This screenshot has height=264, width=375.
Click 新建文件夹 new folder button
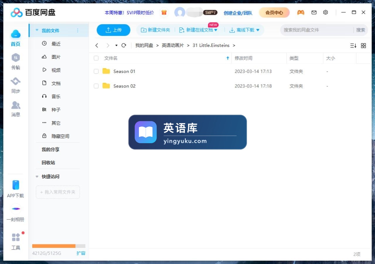point(156,30)
